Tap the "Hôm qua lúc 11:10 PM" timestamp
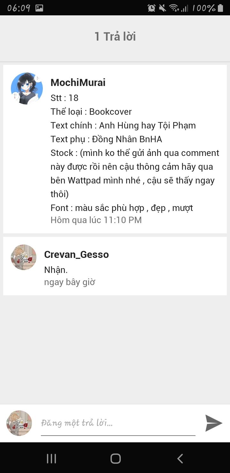This screenshot has width=230, height=473. point(96,220)
